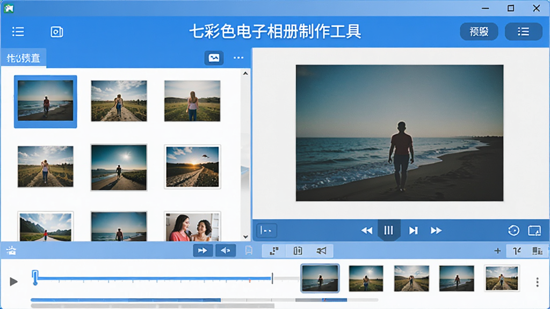Click the split columns icon on the timeline toolbar

pos(298,251)
